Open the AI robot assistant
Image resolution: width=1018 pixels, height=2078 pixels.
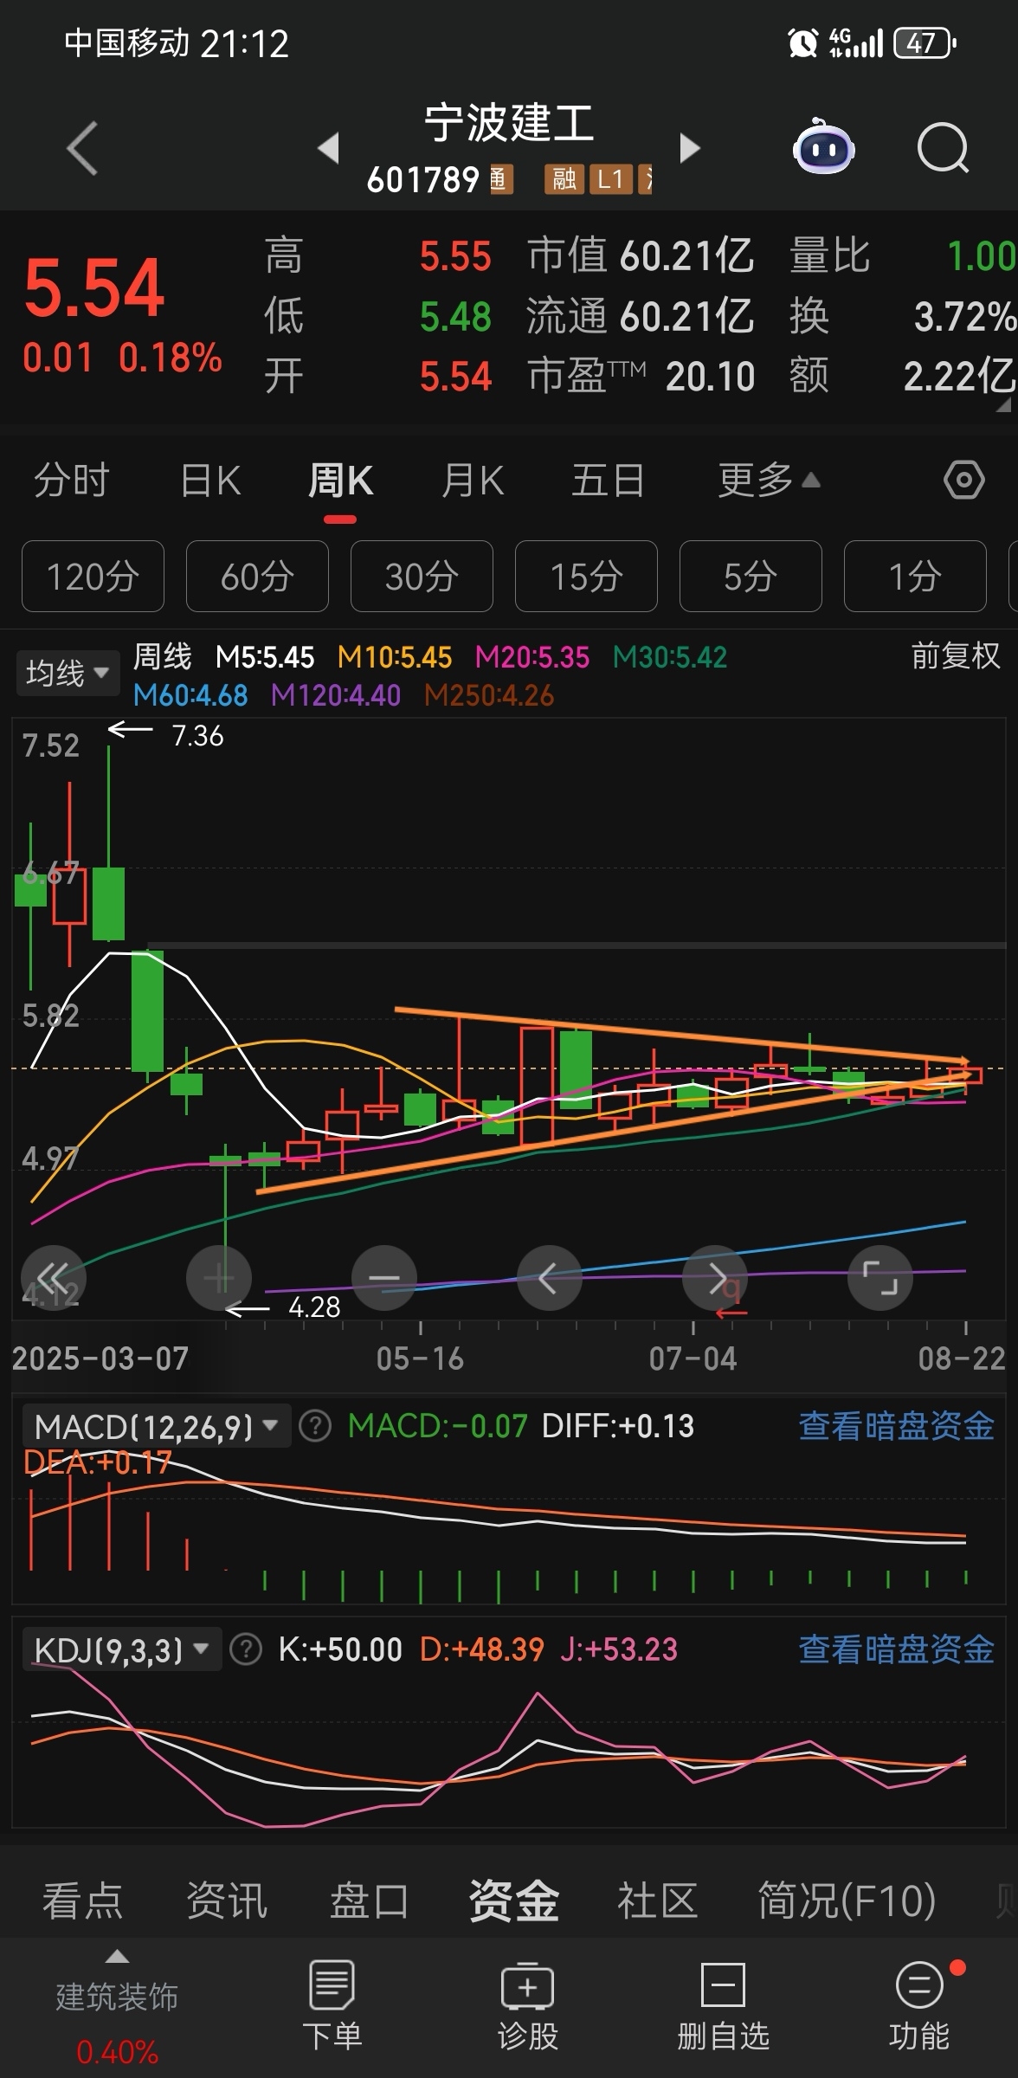pos(823,146)
